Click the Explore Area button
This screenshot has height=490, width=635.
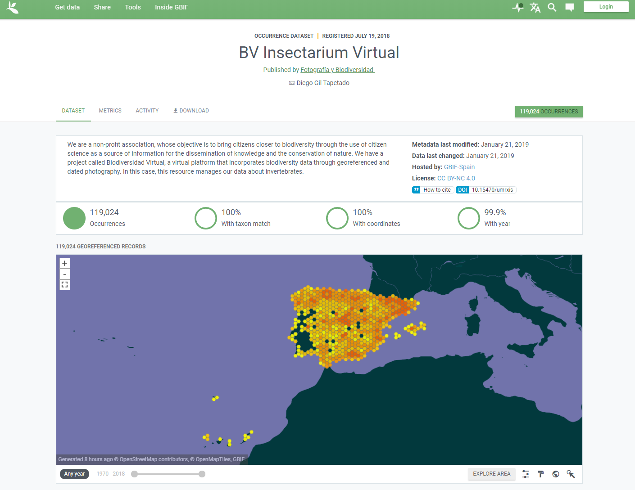click(x=491, y=474)
